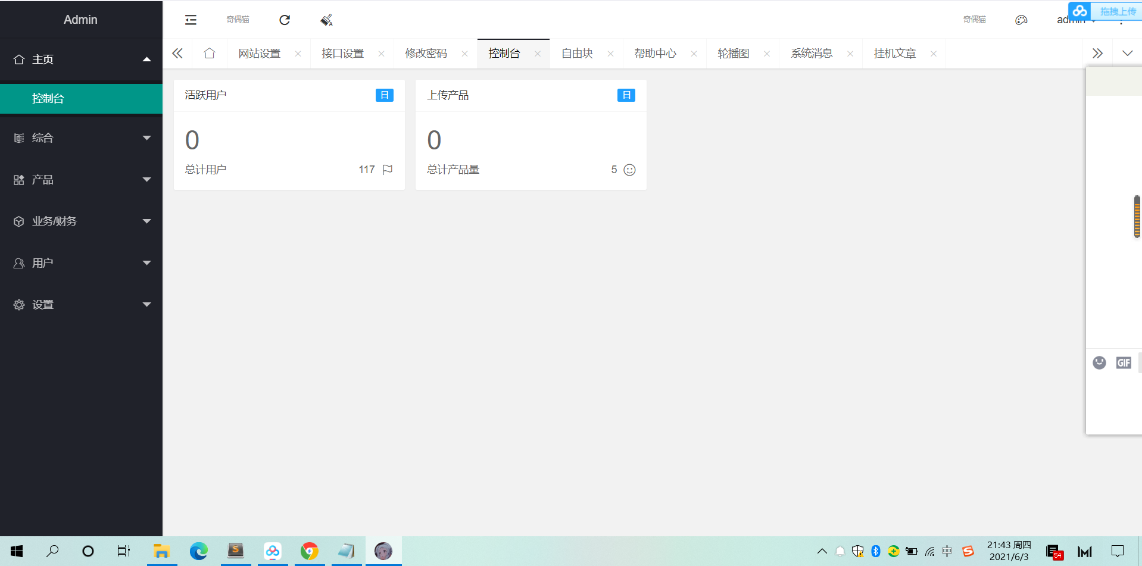Image resolution: width=1142 pixels, height=566 pixels.
Task: Click the Admin logo title
Action: tap(80, 20)
